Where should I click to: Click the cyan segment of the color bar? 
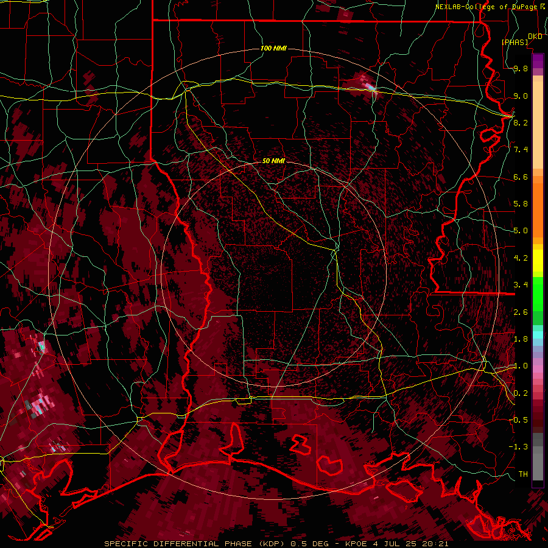[538, 335]
